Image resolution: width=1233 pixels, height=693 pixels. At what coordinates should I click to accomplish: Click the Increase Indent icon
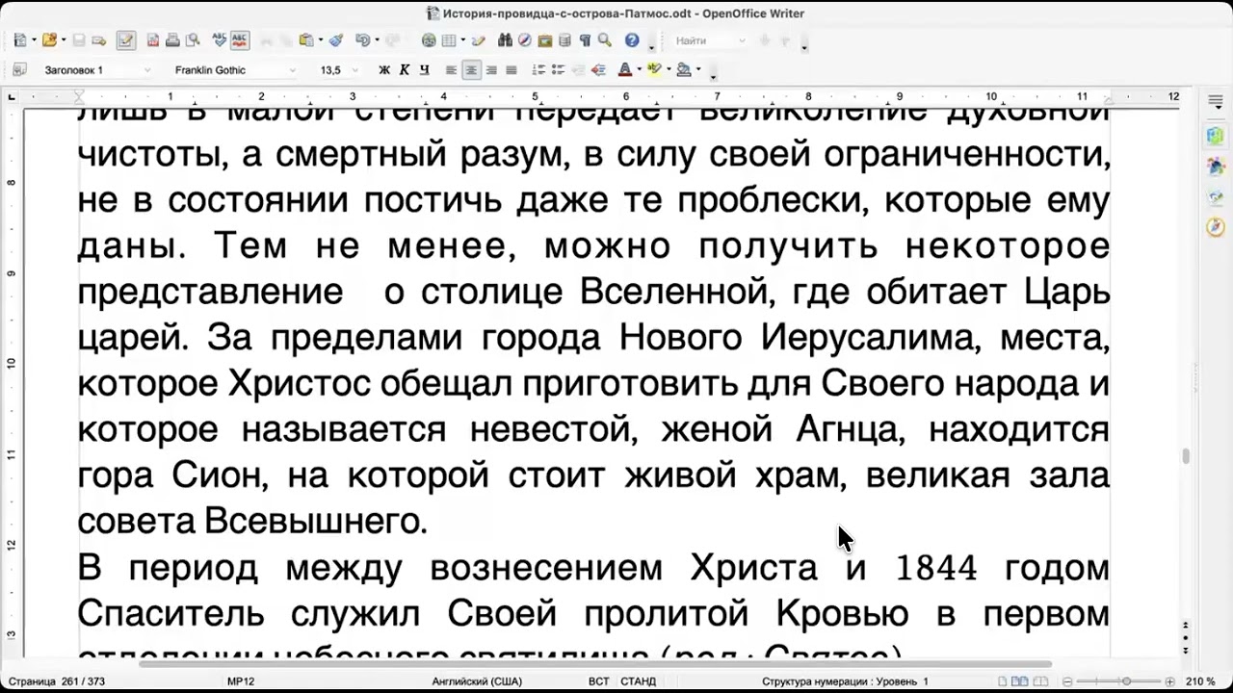pos(598,70)
